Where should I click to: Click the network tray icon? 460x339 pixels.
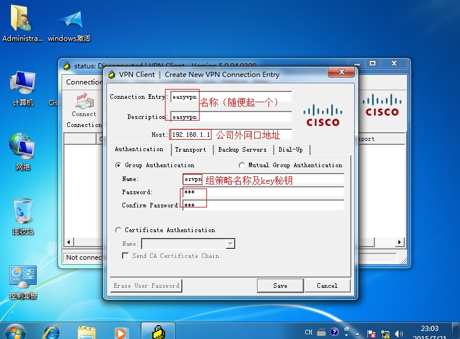click(x=385, y=333)
